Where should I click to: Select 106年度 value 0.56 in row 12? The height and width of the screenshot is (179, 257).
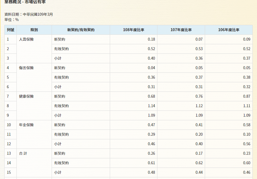(x=247, y=144)
